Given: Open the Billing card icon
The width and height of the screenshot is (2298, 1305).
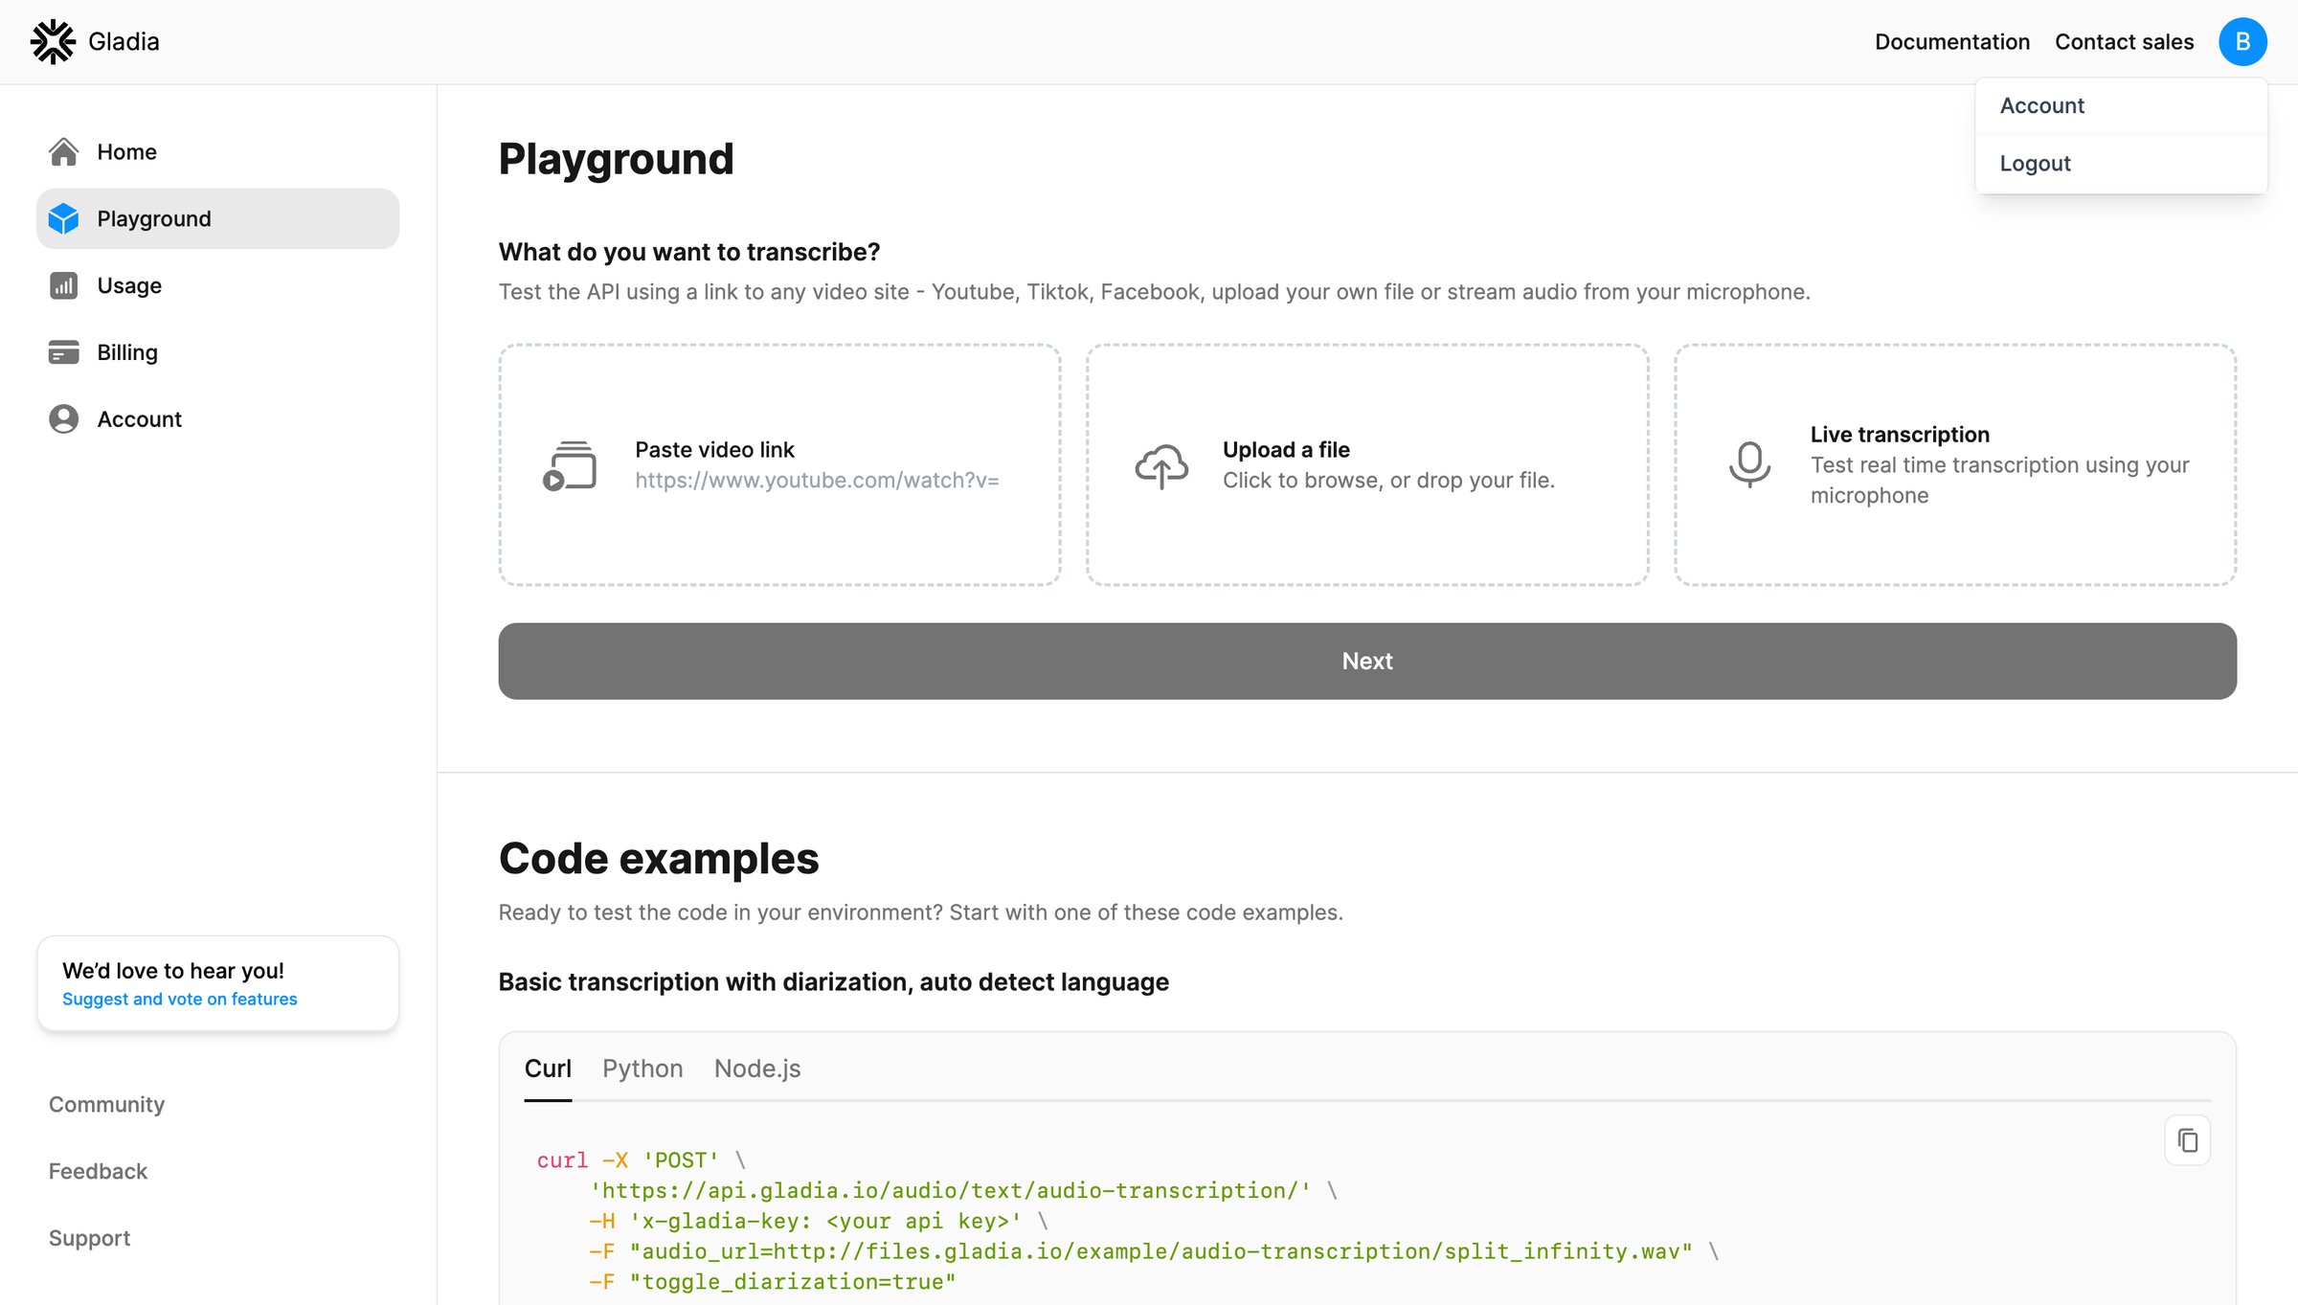Looking at the screenshot, I should (x=63, y=352).
